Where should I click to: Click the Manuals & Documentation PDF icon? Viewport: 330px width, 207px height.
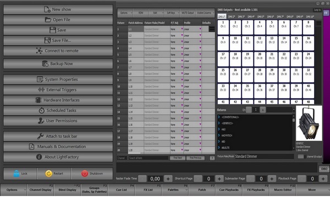click(x=31, y=147)
